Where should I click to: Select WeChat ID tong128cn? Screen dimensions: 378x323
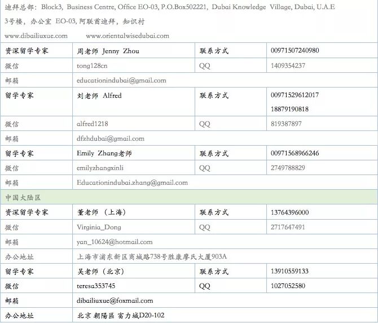(x=92, y=66)
